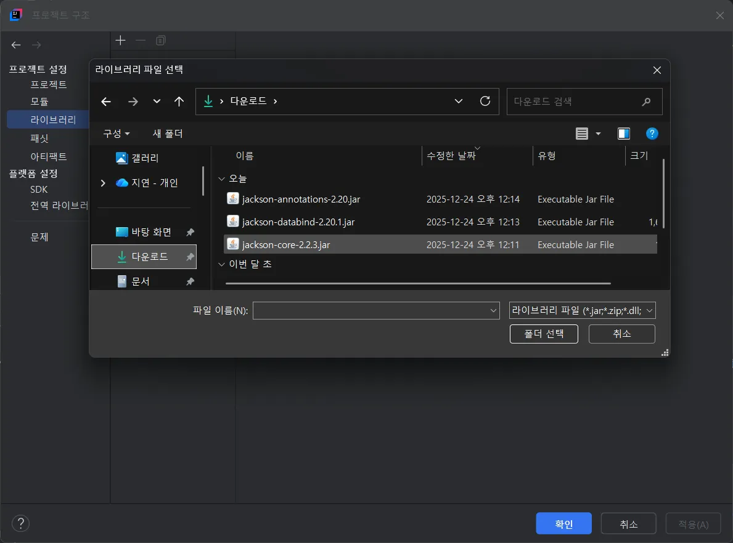The image size is (733, 543).
Task: Go forward in 프로젝트 구조 window
Action: [x=36, y=46]
